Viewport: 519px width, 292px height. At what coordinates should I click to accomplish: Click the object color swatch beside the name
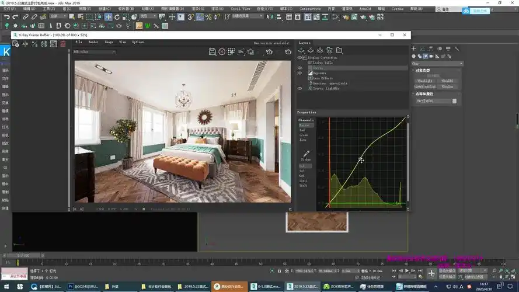454,101
